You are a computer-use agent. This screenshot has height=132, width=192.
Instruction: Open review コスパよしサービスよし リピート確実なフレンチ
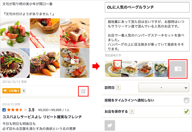coord(42,117)
